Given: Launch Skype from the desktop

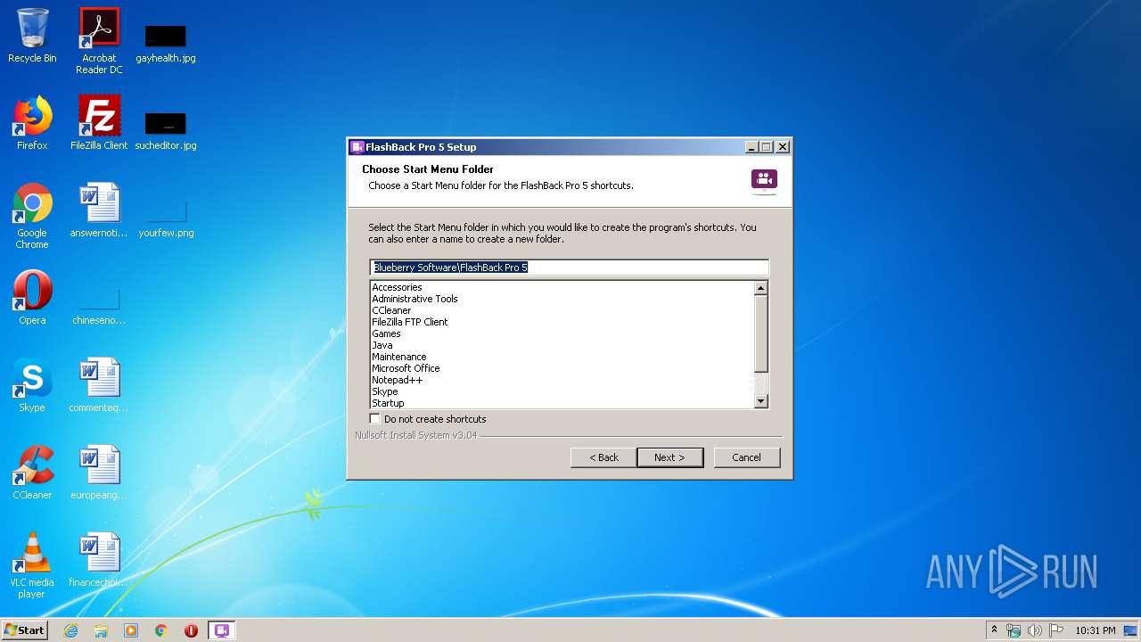Looking at the screenshot, I should [32, 385].
